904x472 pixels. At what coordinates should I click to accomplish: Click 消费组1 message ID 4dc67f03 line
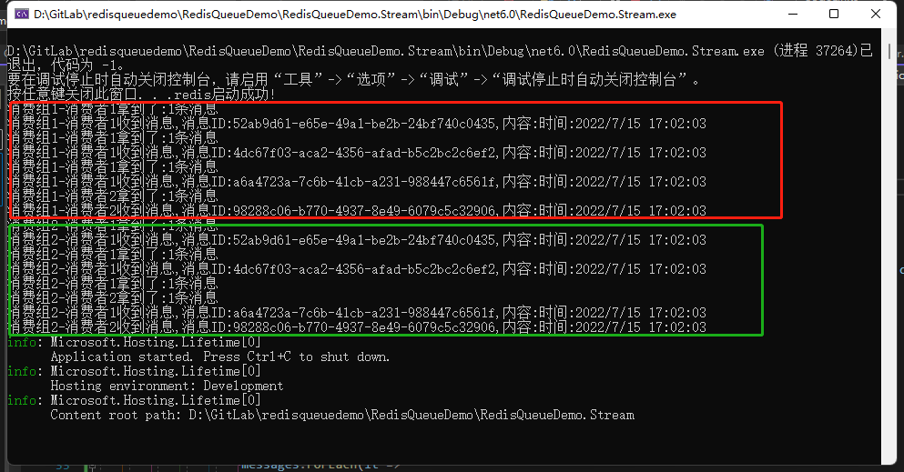[x=357, y=153]
